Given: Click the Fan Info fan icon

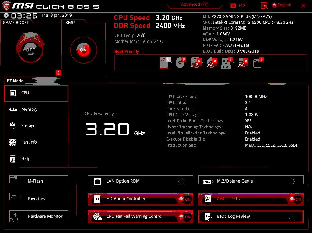Looking at the screenshot, I should tap(12, 142).
